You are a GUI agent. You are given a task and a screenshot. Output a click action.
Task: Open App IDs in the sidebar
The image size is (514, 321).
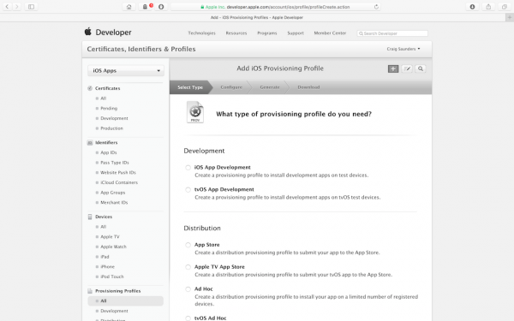(x=109, y=152)
